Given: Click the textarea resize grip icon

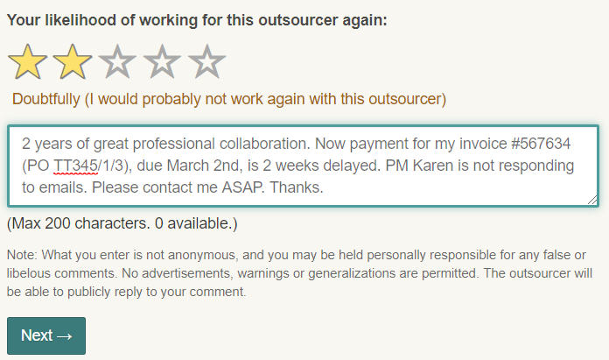Looking at the screenshot, I should tap(592, 200).
